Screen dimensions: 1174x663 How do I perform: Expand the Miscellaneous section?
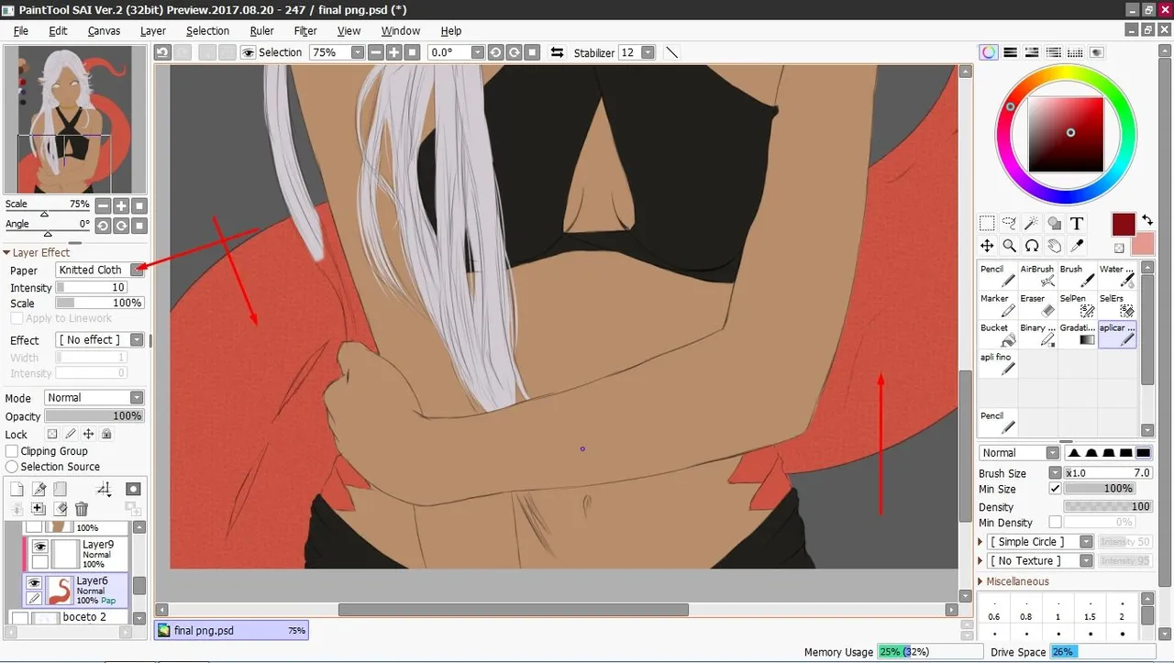980,582
